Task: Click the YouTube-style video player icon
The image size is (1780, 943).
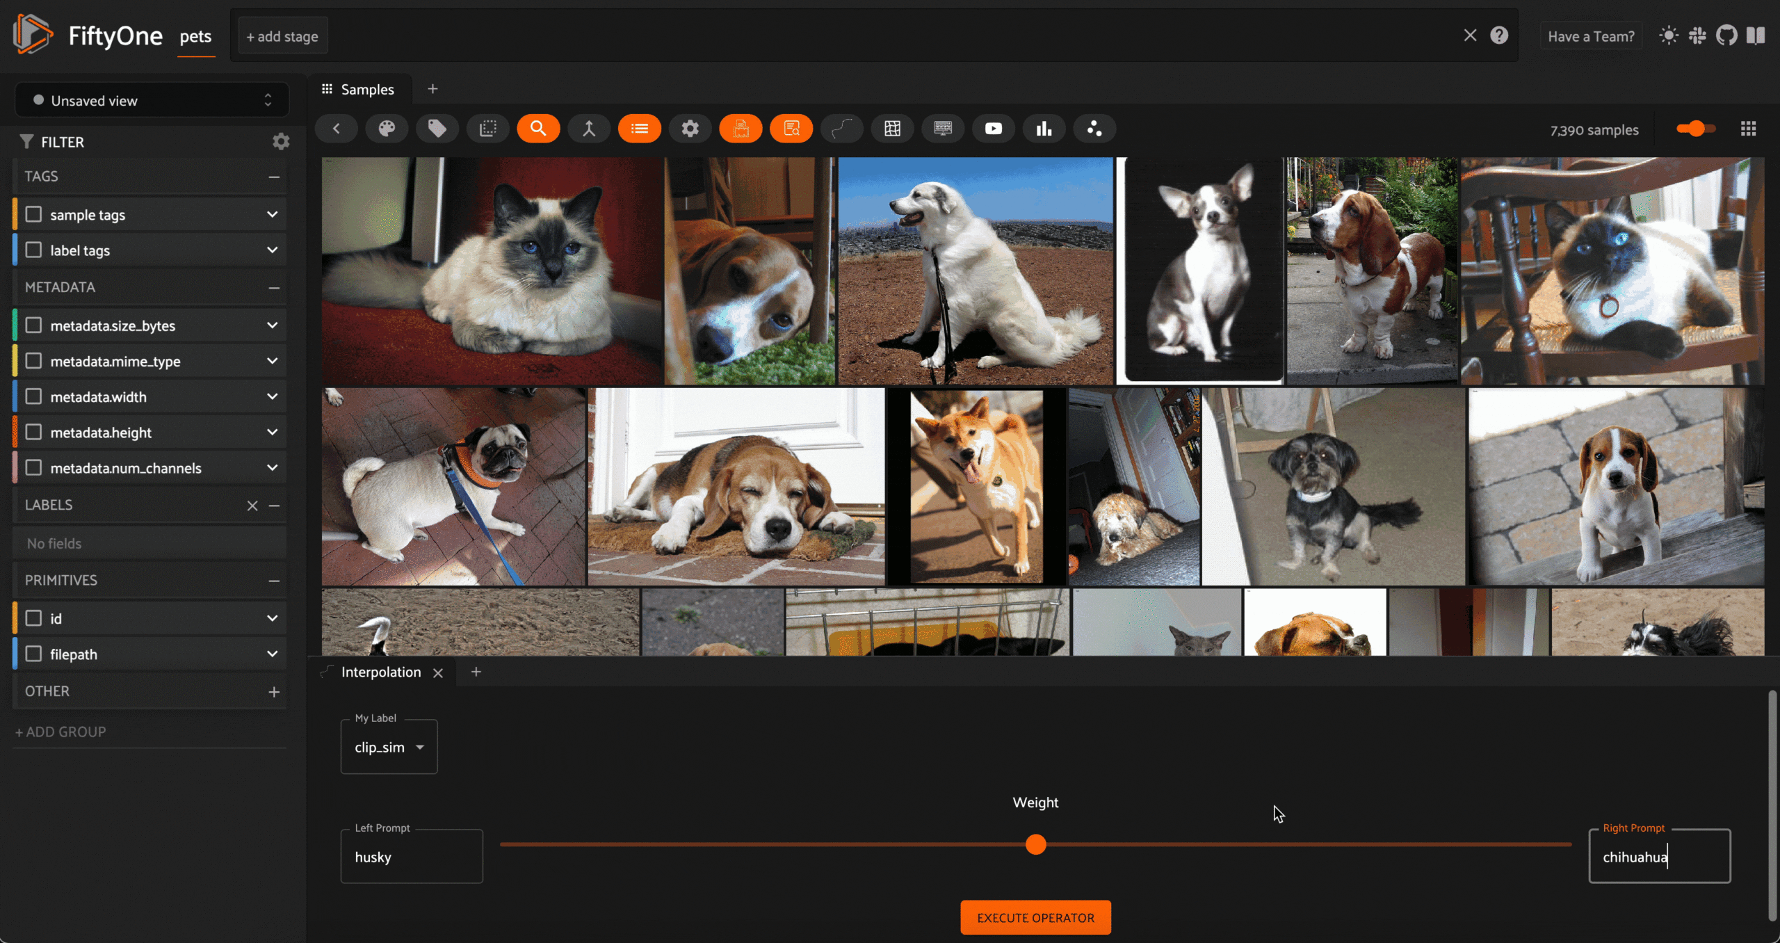Action: click(x=993, y=129)
